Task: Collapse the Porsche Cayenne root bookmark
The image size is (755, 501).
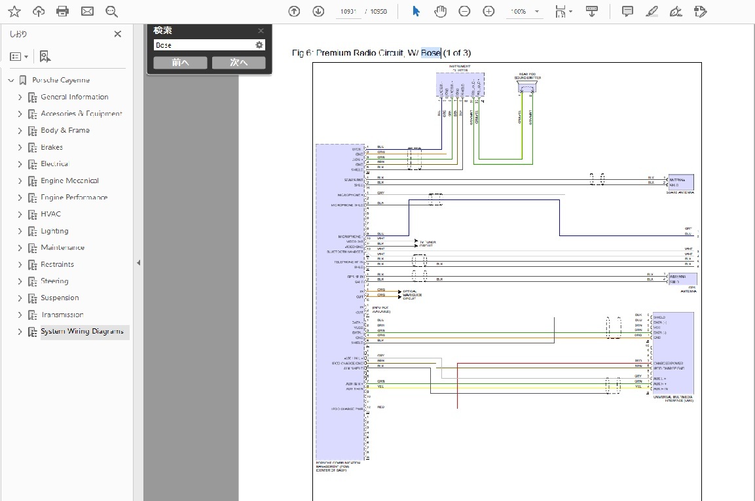Action: (11, 80)
